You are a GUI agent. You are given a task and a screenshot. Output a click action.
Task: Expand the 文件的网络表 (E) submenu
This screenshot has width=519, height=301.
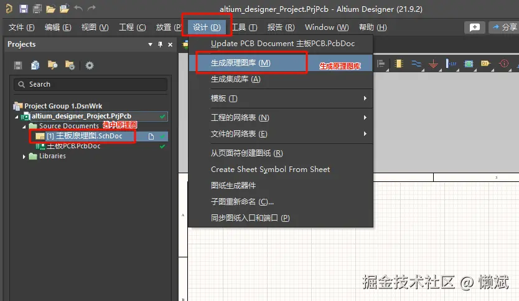click(365, 133)
